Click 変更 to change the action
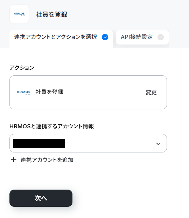This screenshot has height=218, width=189. pos(151,92)
